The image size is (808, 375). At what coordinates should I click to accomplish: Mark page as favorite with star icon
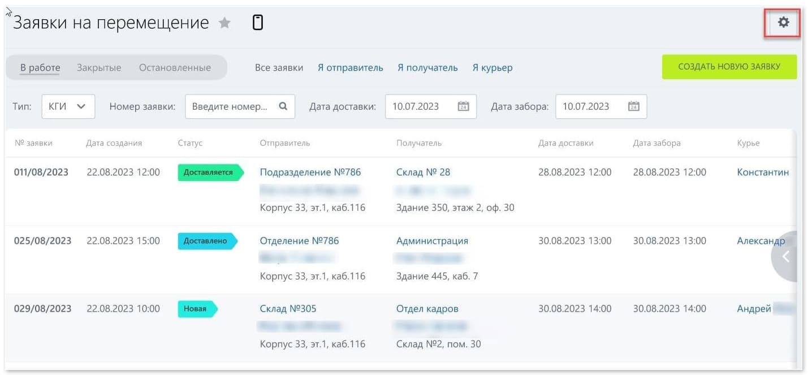[x=224, y=23]
